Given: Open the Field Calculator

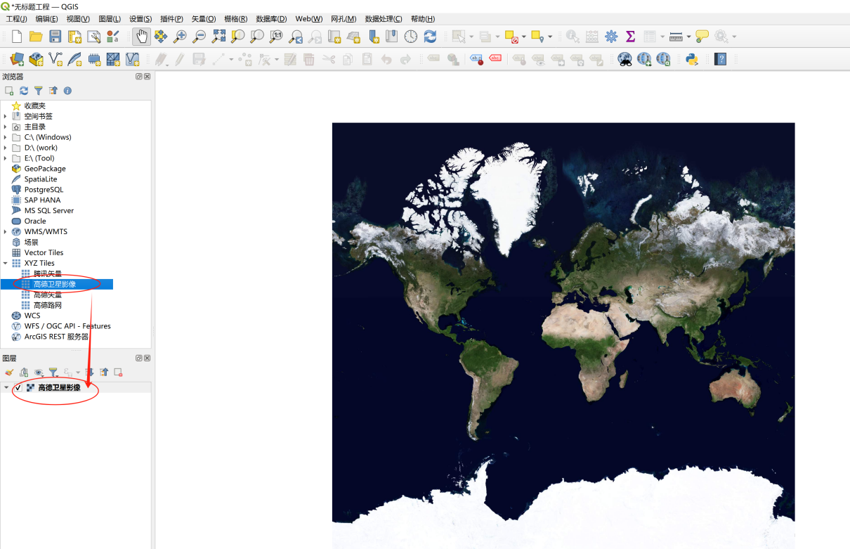Looking at the screenshot, I should point(591,37).
